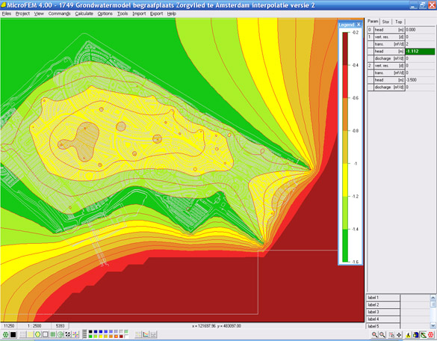Toggle the black fill square button
Image resolution: width=437 pixels, height=341 pixels.
pos(13,334)
